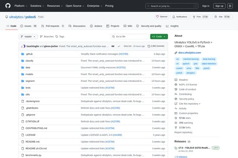Viewport: 238px width, 158px height.
Task: Select the pytorch topic tag
Action: click(x=186, y=64)
